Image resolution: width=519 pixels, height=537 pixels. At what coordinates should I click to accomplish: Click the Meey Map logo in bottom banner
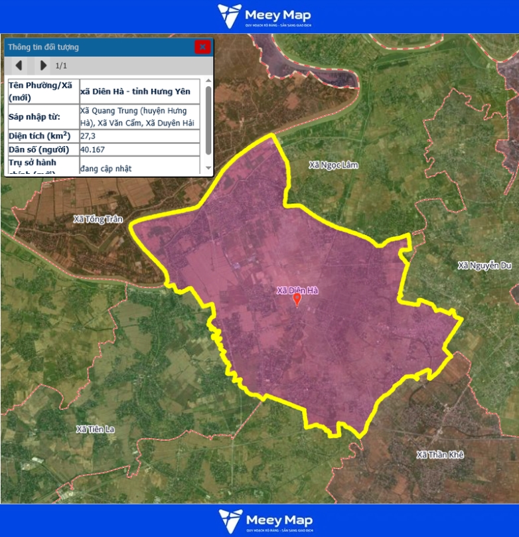(x=264, y=521)
